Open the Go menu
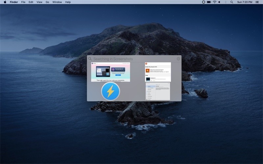 tap(47, 2)
